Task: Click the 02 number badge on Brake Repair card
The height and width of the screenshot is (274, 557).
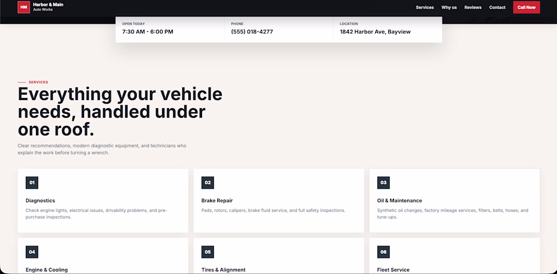Action: [x=208, y=183]
